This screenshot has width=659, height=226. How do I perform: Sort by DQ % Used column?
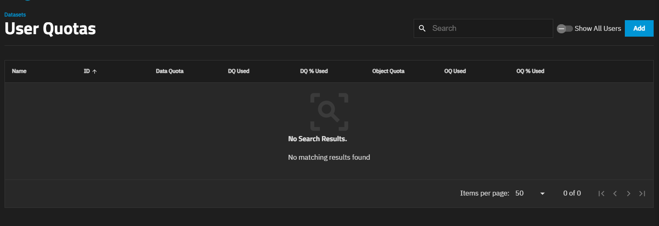(x=314, y=71)
